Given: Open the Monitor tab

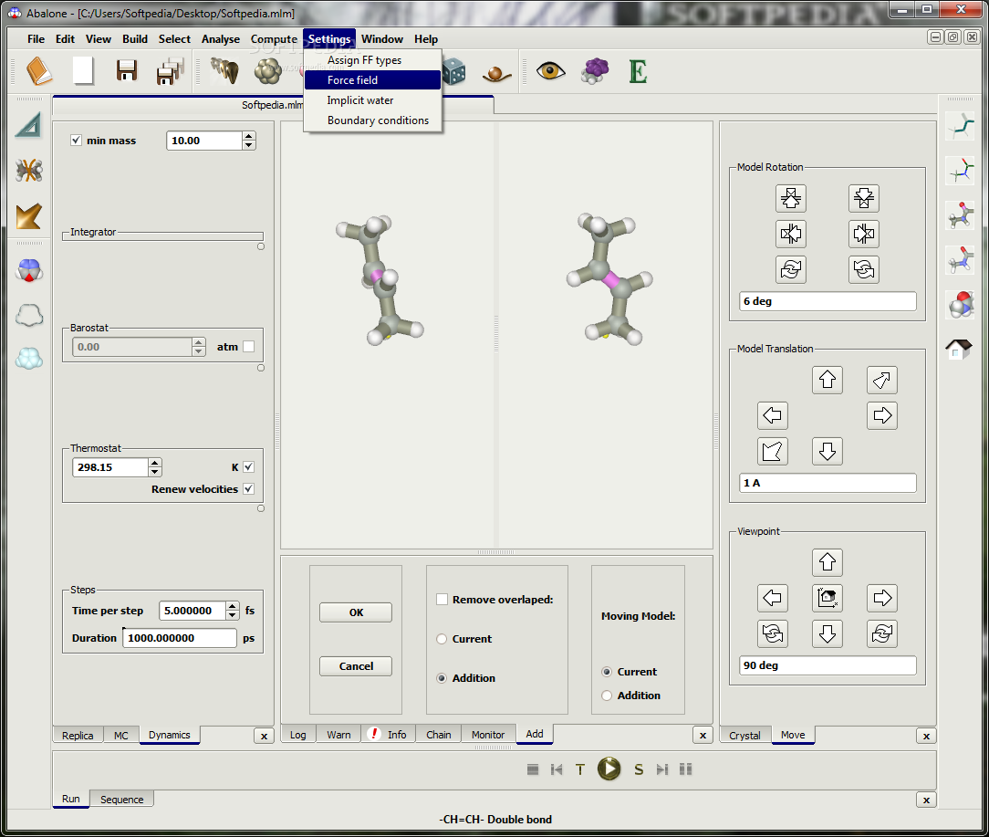Looking at the screenshot, I should click(x=488, y=735).
